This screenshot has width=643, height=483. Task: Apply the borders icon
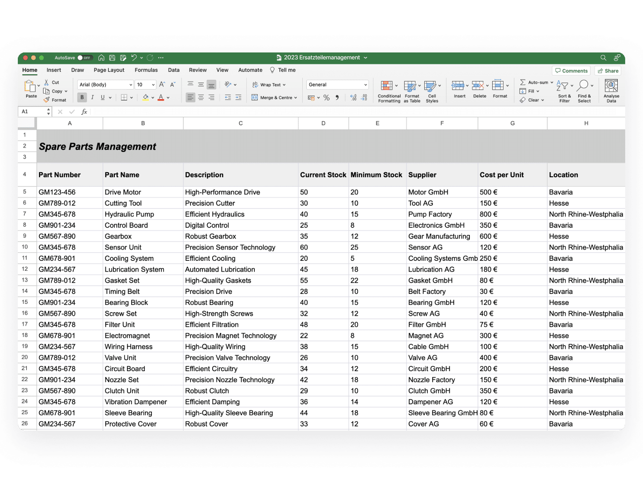coord(124,97)
